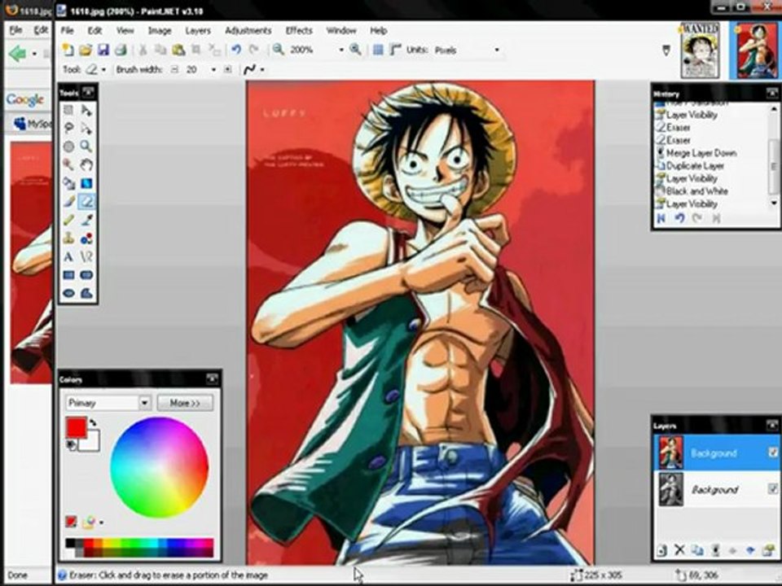
Task: Select the Zoom tool in Tools panel
Action: (x=86, y=146)
